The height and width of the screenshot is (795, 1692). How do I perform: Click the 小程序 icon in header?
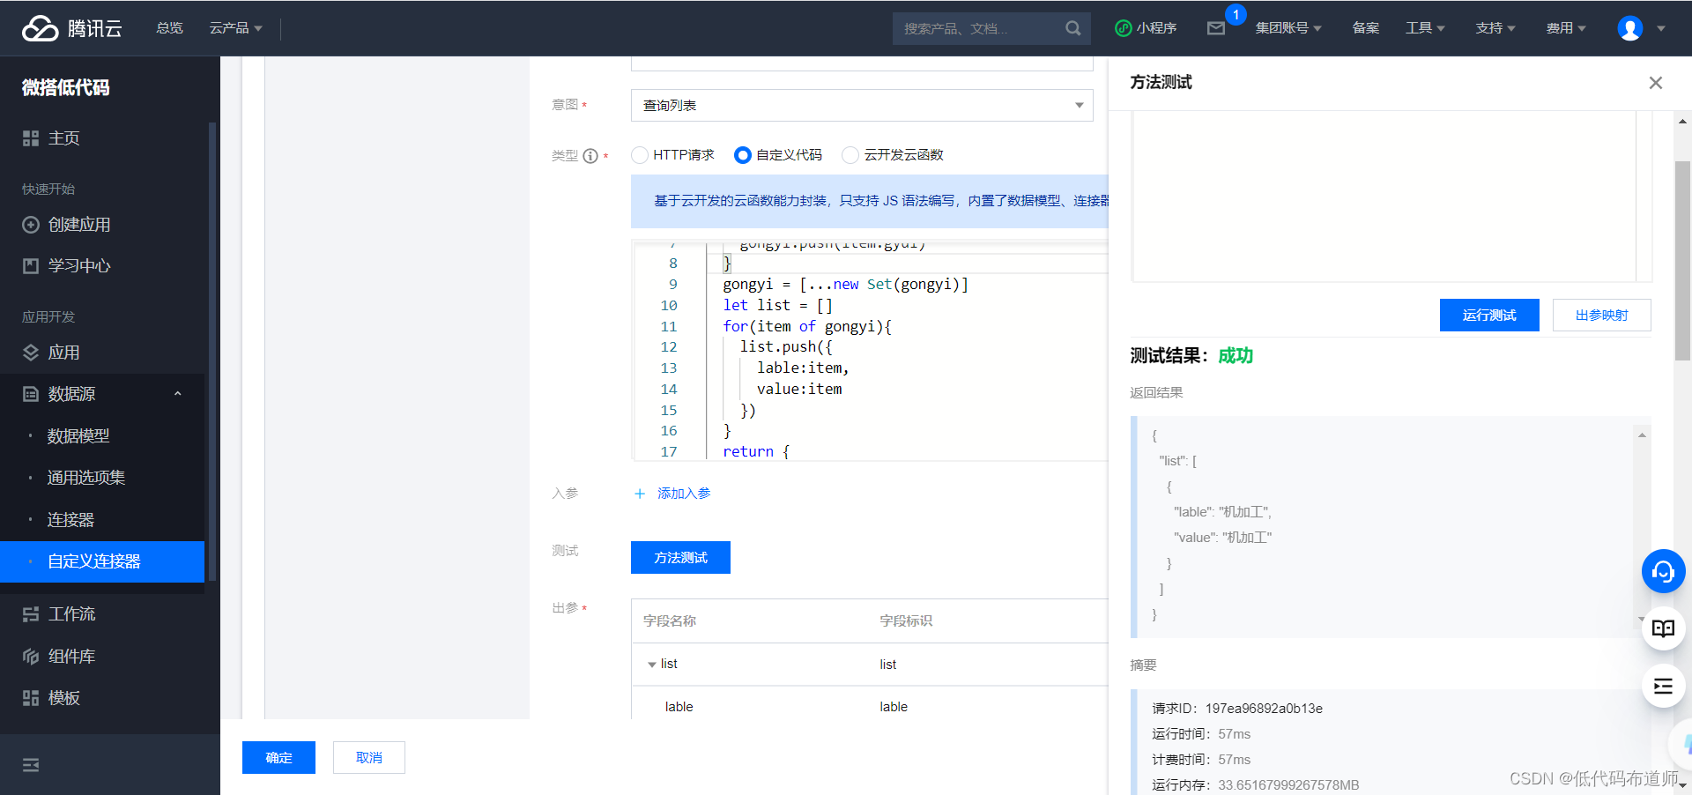tap(1124, 28)
